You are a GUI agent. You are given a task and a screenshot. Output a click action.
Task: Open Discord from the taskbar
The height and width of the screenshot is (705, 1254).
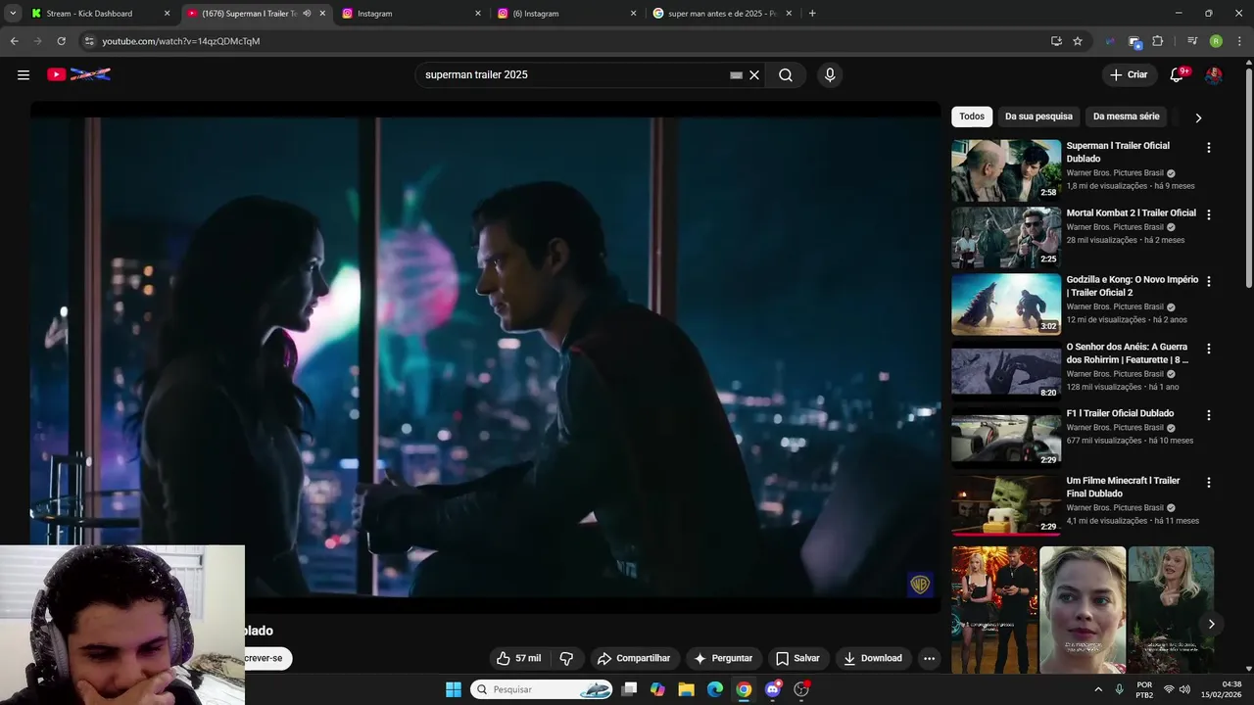point(773,689)
